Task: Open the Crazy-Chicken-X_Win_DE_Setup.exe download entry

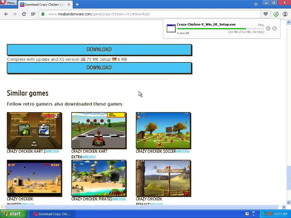Action: (222, 29)
